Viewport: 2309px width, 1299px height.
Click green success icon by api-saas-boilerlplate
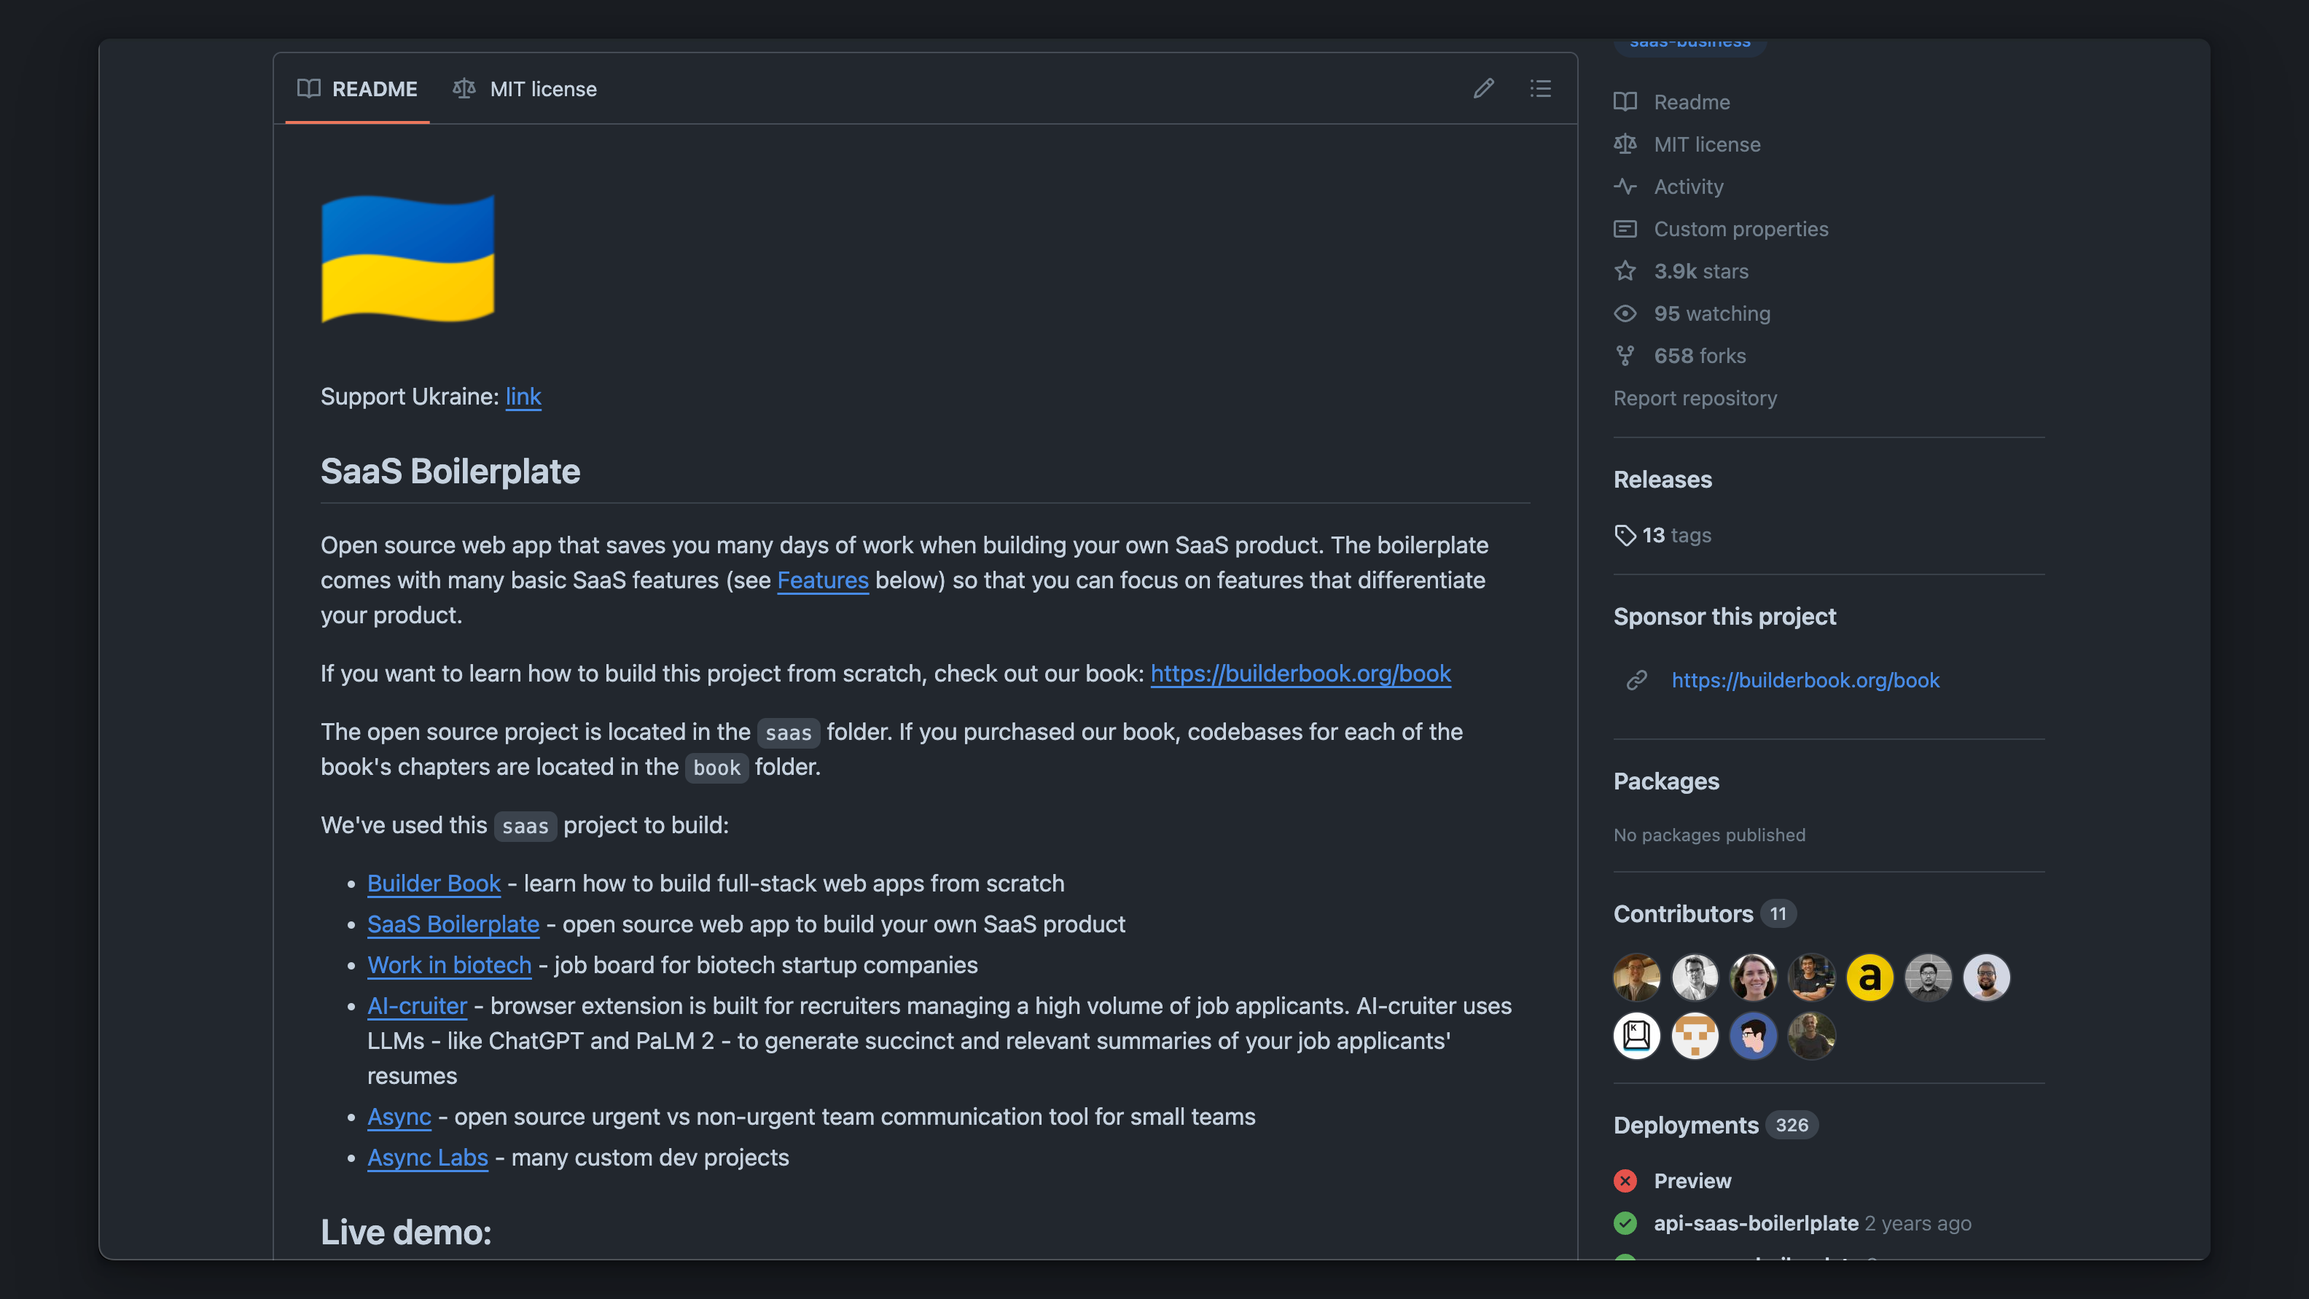(1625, 1224)
